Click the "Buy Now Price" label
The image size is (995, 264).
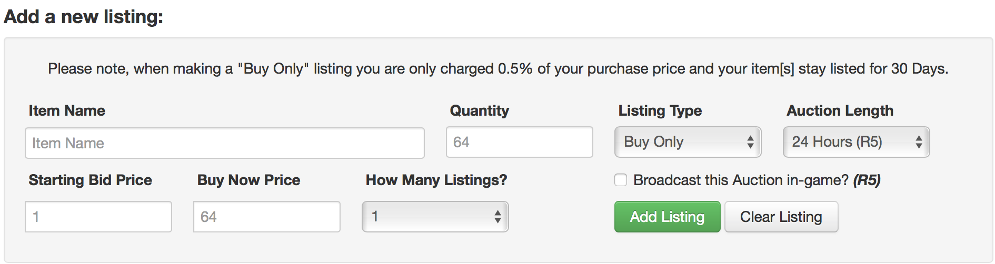coord(248,180)
